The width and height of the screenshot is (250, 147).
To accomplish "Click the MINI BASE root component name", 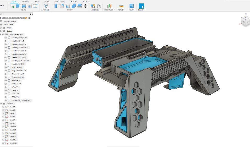I will 14,18.
